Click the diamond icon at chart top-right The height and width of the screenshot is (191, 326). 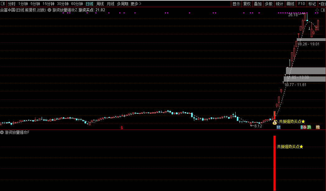point(317,10)
